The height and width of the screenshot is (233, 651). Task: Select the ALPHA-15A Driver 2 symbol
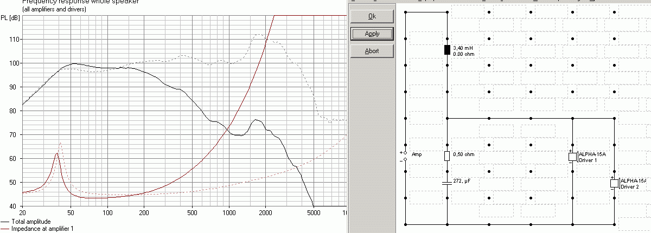coord(615,183)
